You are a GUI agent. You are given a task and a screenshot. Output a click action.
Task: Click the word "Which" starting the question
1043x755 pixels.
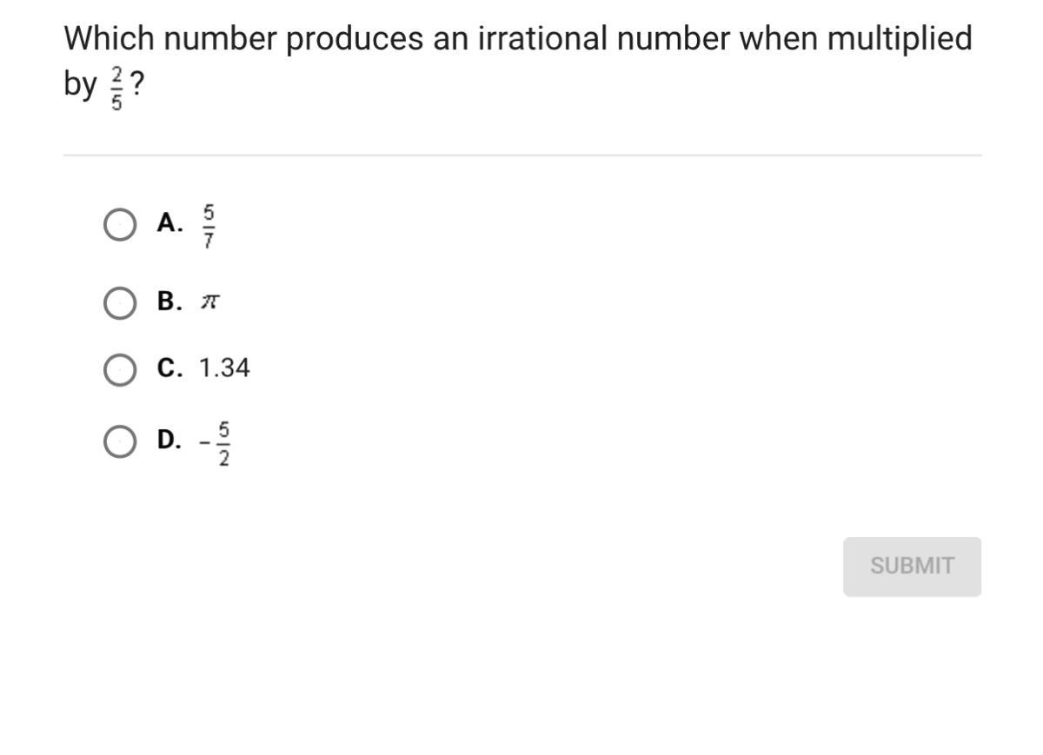click(x=107, y=39)
